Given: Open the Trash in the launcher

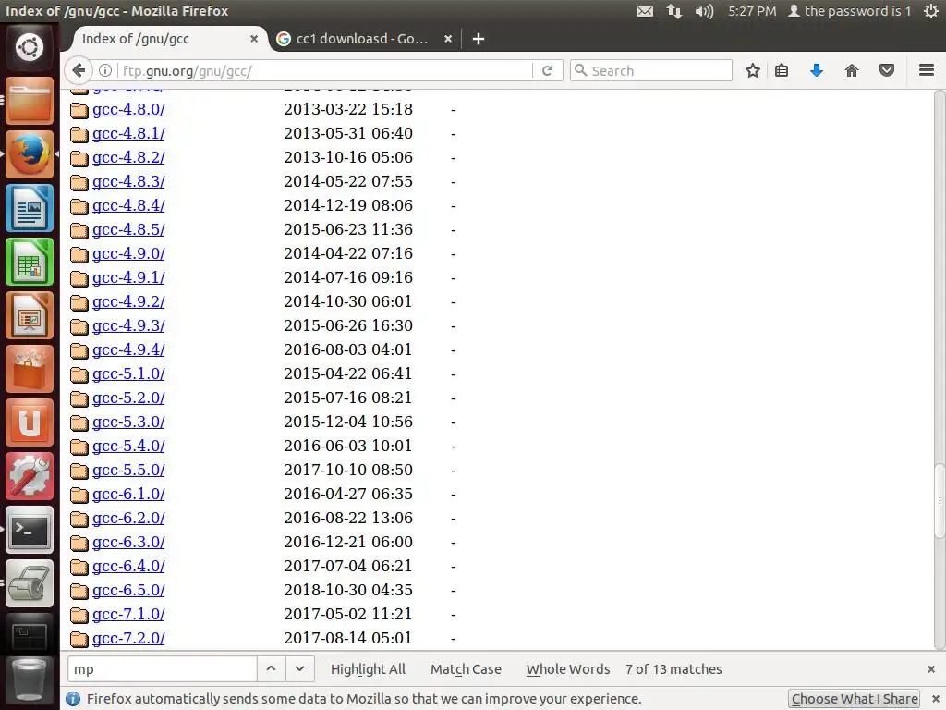Looking at the screenshot, I should 29,681.
